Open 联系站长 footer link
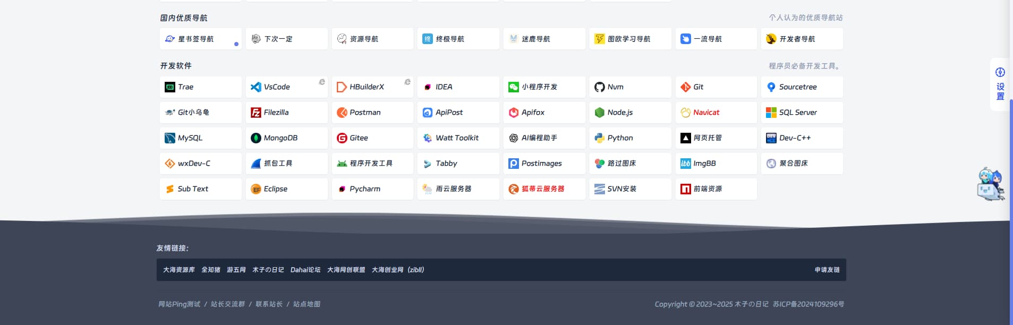Viewport: 1013px width, 325px height. 269,304
